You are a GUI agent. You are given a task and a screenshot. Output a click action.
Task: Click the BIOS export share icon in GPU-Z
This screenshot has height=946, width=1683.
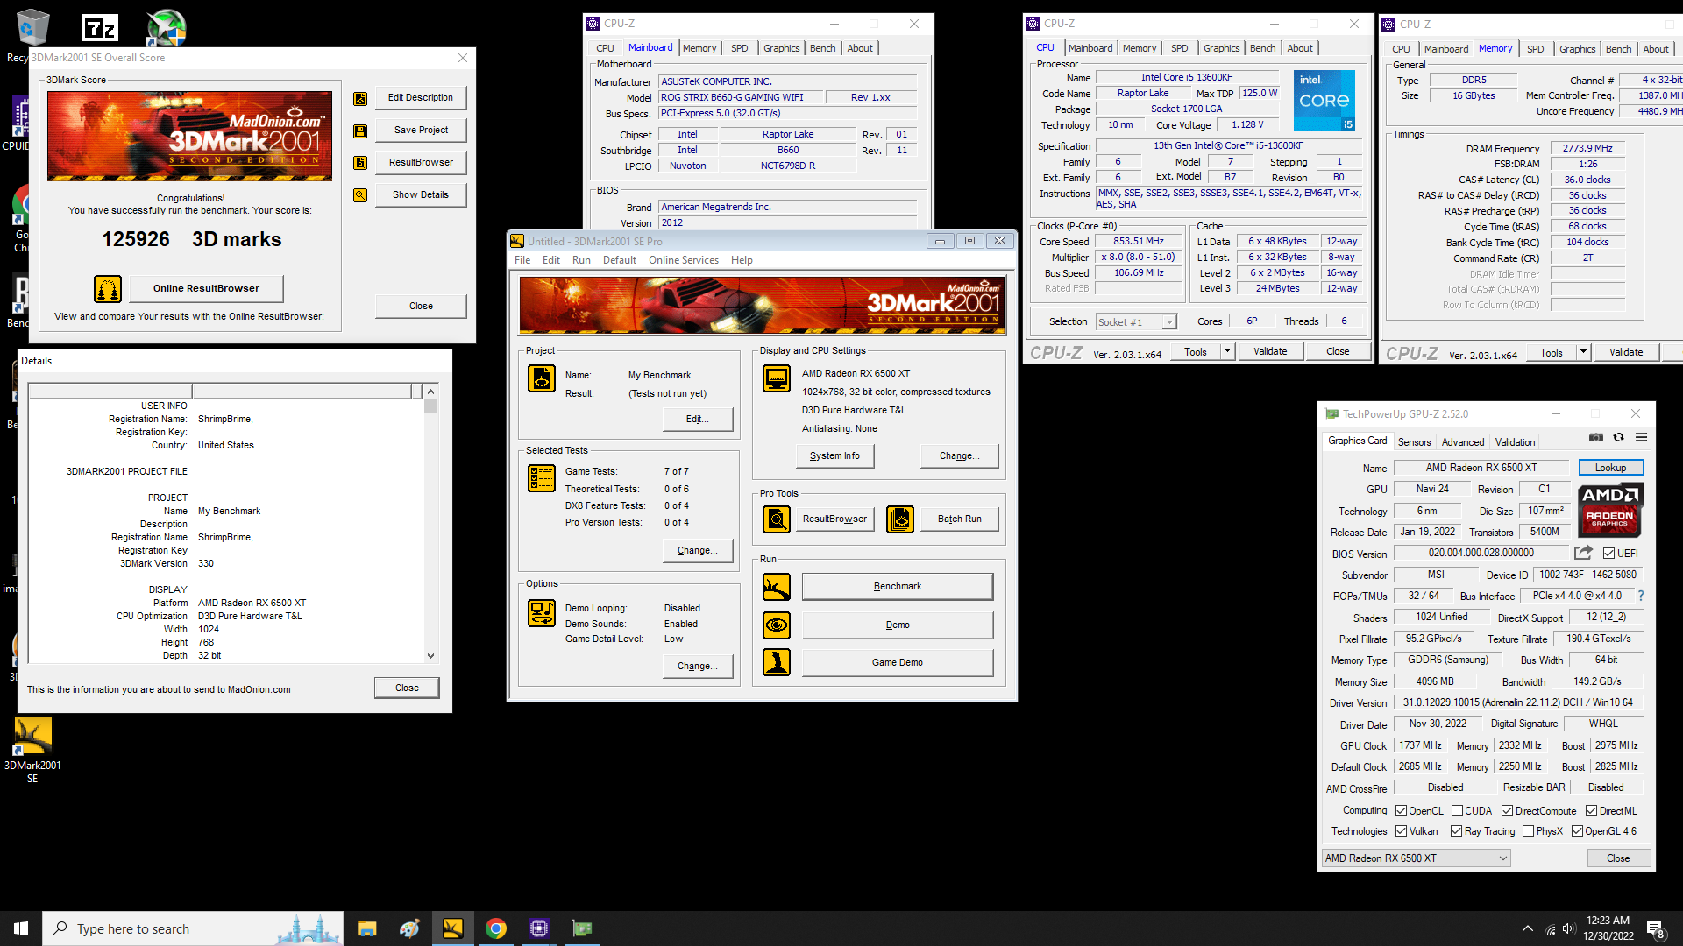(1583, 553)
